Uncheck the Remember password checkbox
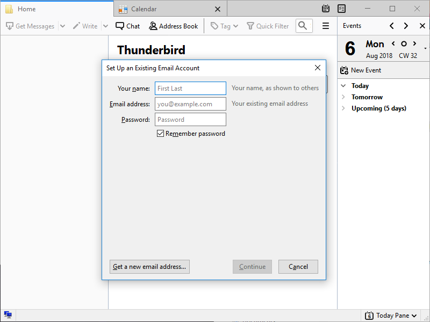This screenshot has height=322, width=430. [160, 133]
